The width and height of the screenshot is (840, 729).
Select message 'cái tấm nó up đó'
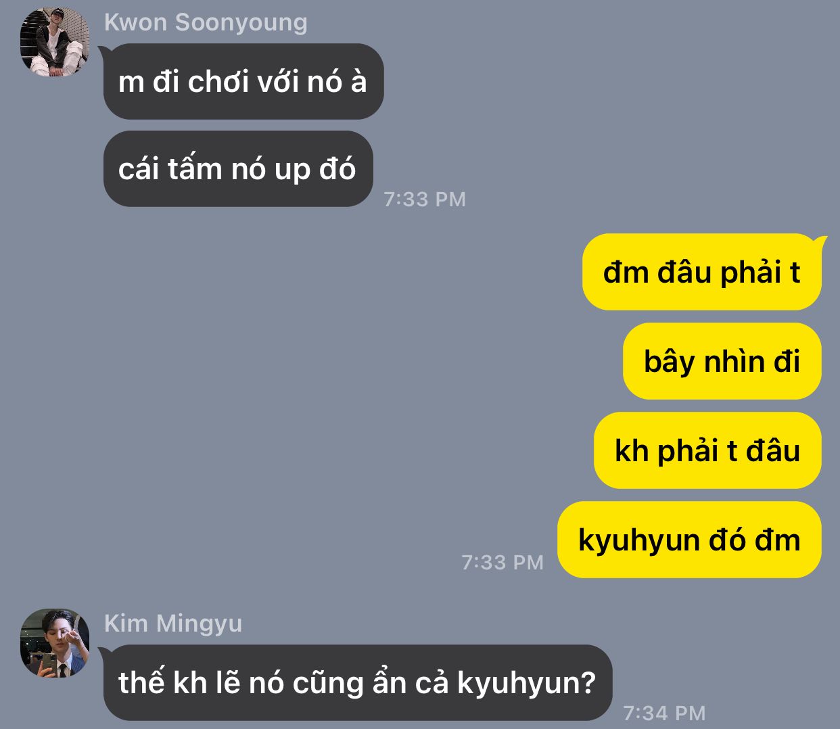[238, 169]
